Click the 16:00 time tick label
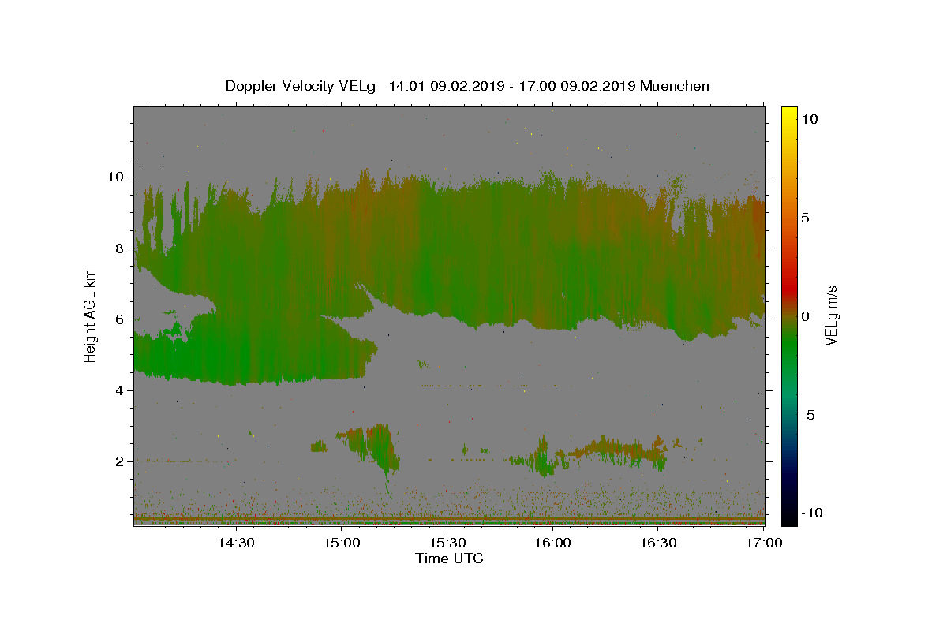 [x=552, y=543]
